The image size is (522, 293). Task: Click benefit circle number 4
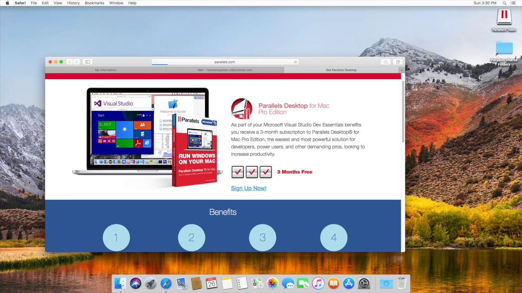coord(334,237)
